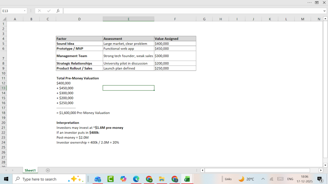
Task: Select the column D header
Action: point(79,19)
